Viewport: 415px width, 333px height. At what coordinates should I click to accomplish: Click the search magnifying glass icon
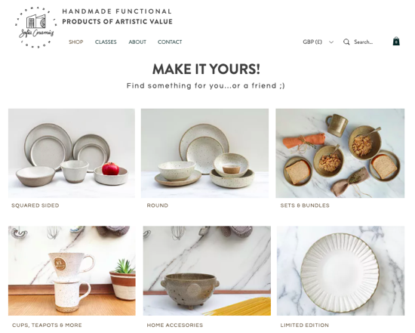[x=346, y=42]
